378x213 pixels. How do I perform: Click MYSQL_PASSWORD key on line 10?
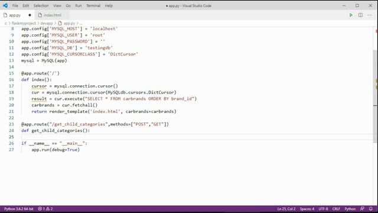pos(70,41)
